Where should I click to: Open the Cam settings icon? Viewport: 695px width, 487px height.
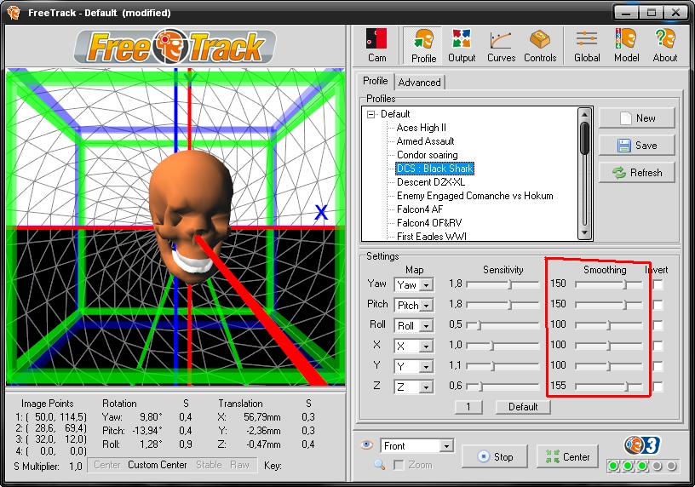pyautogui.click(x=376, y=45)
